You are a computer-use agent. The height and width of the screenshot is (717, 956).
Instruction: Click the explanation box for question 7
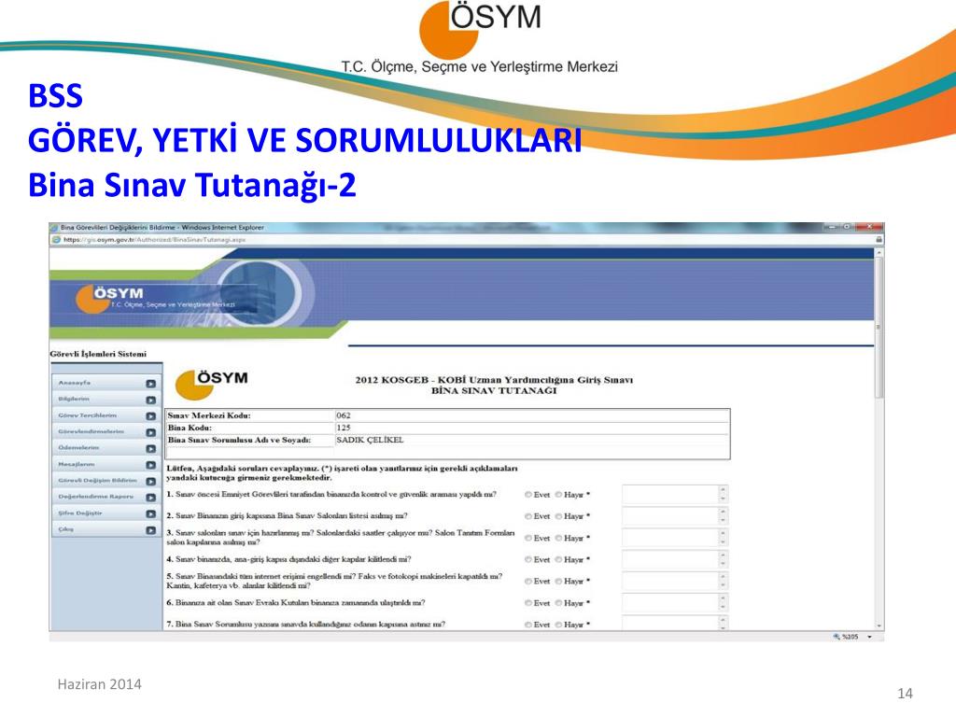pos(675,623)
